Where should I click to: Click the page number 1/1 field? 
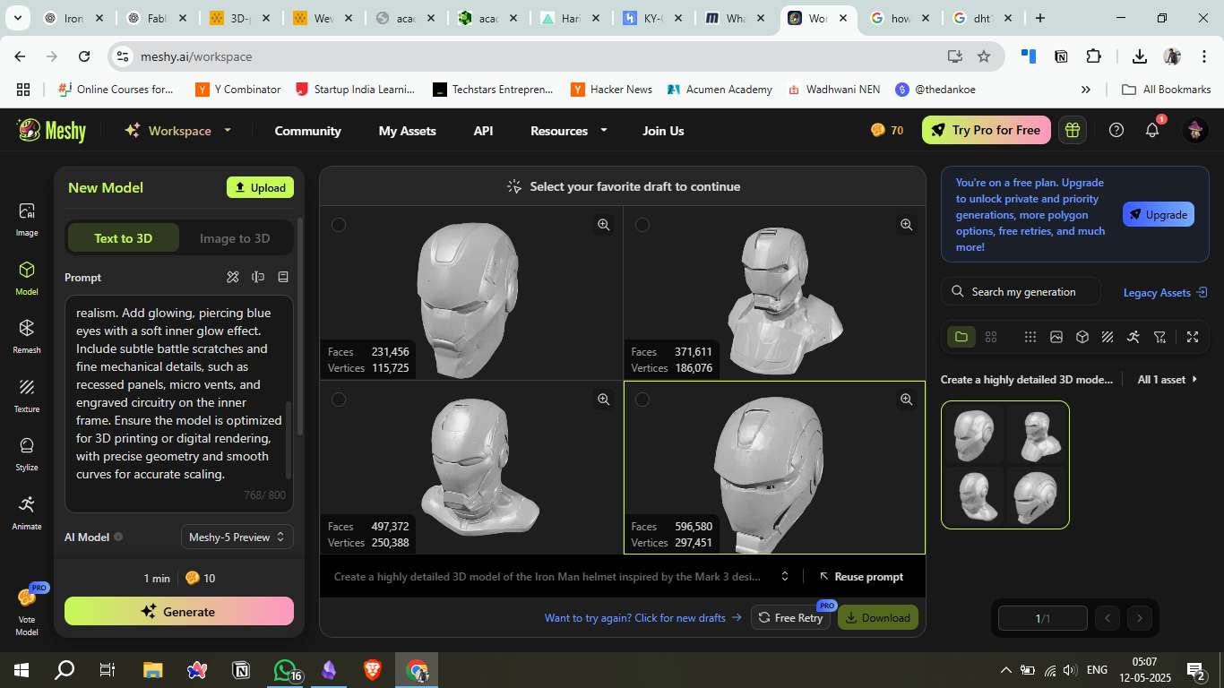[x=1043, y=618]
